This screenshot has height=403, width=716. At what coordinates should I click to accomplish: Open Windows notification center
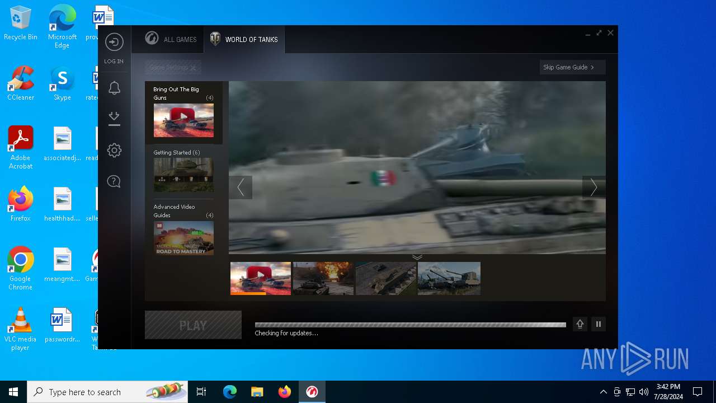[698, 392]
